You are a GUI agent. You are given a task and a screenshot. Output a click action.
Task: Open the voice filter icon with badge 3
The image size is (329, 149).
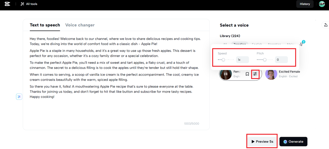pos(301,44)
